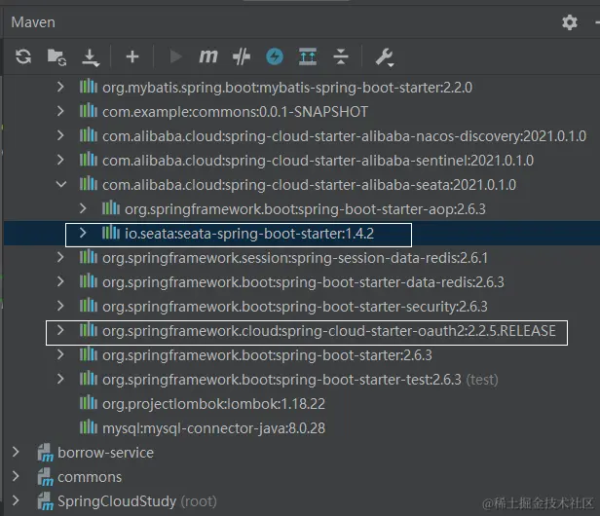Open Maven panel gear options
600x516 pixels.
570,22
